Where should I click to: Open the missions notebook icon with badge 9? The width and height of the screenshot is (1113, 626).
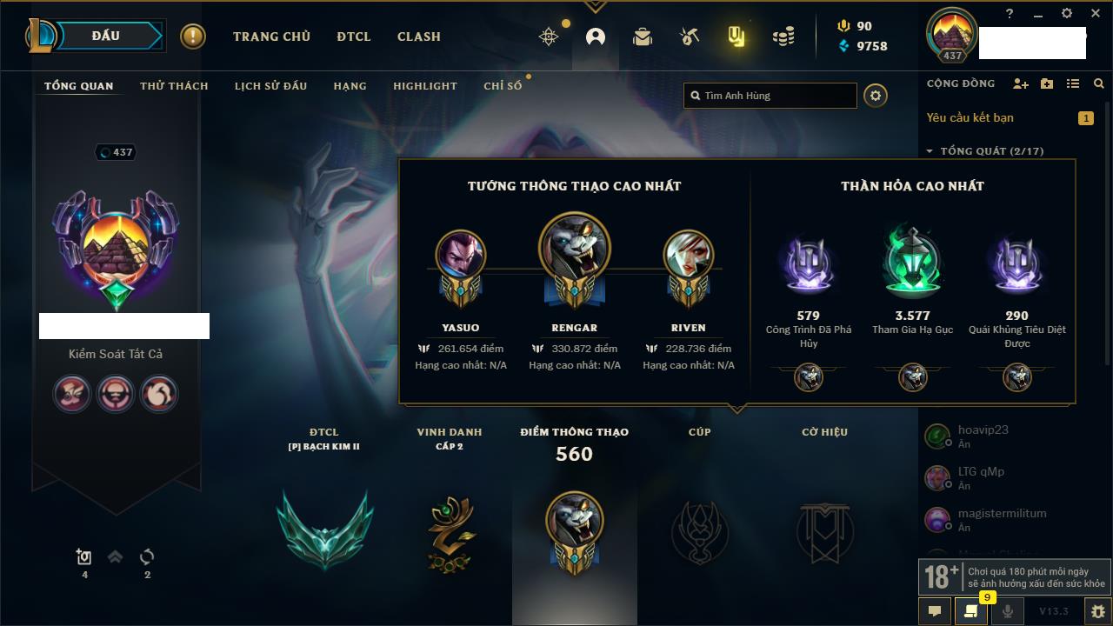[971, 611]
